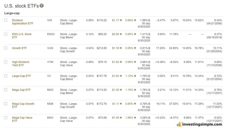Click the up arrow next to 2.08%
This screenshot has width=226, height=128.
[135, 62]
